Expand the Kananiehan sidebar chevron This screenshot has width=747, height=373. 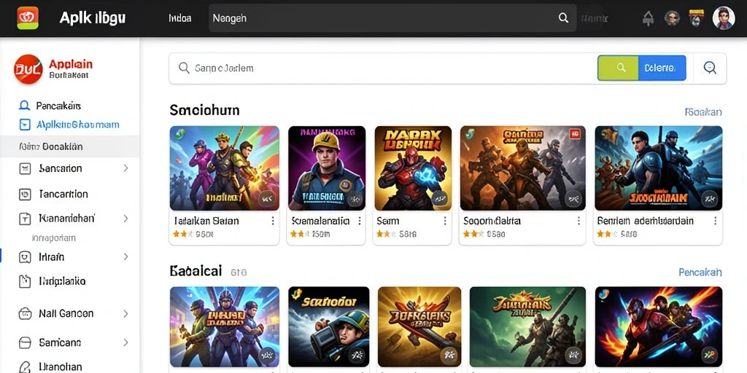(125, 219)
